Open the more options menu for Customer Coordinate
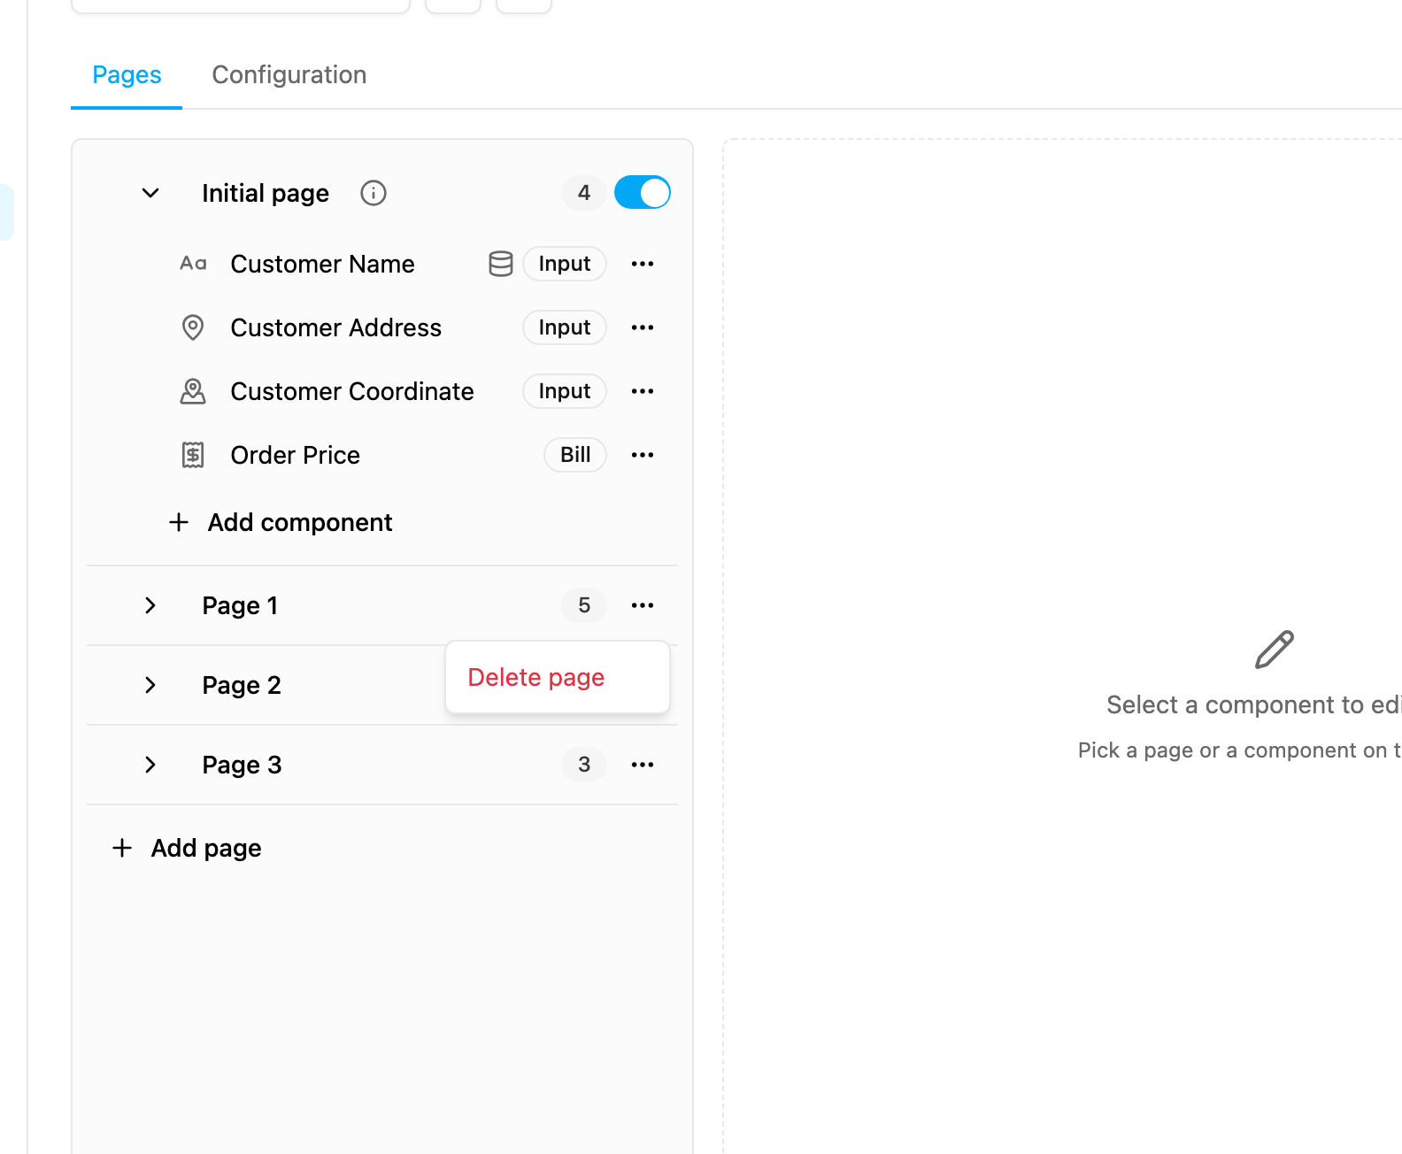Viewport: 1402px width, 1154px height. click(643, 391)
